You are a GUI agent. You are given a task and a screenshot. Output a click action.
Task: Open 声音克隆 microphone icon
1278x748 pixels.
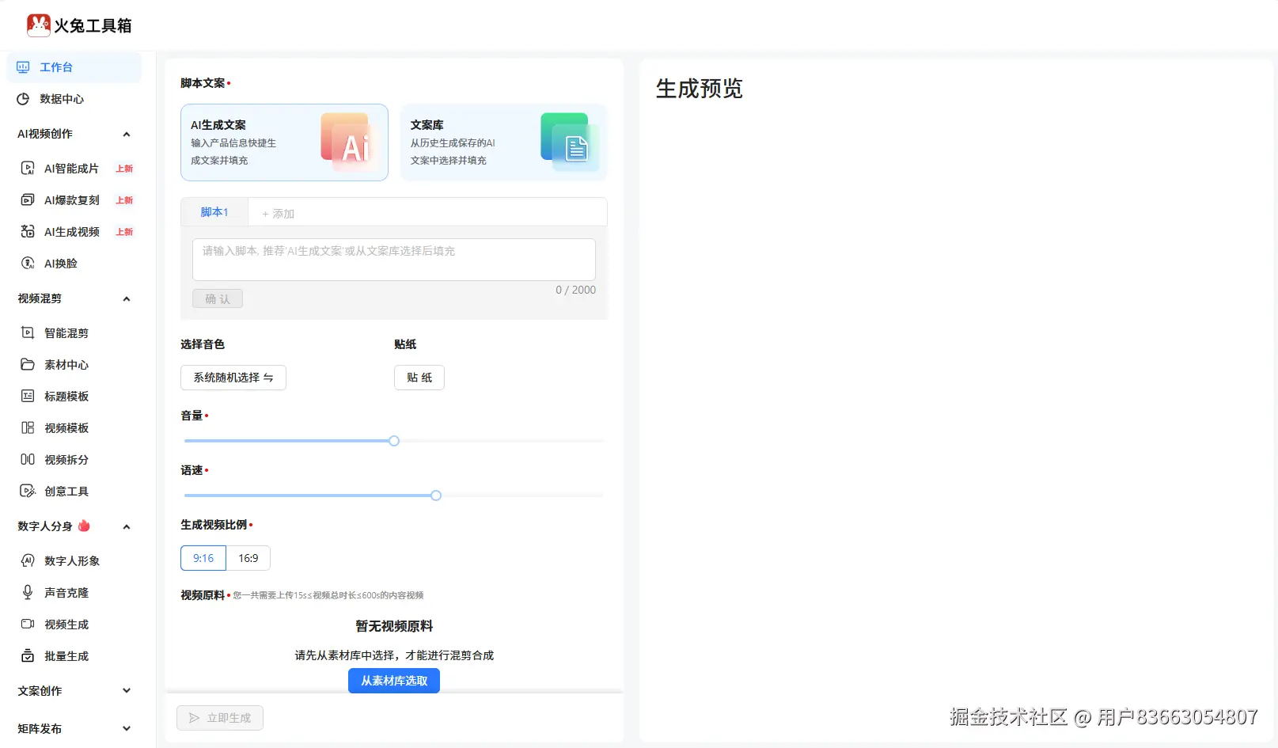(28, 593)
